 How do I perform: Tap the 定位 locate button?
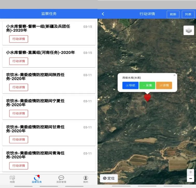pyautogui.click(x=109, y=178)
